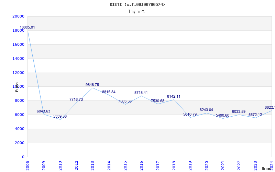
Task: Click the 7503.56 value label
Action: [x=125, y=101]
